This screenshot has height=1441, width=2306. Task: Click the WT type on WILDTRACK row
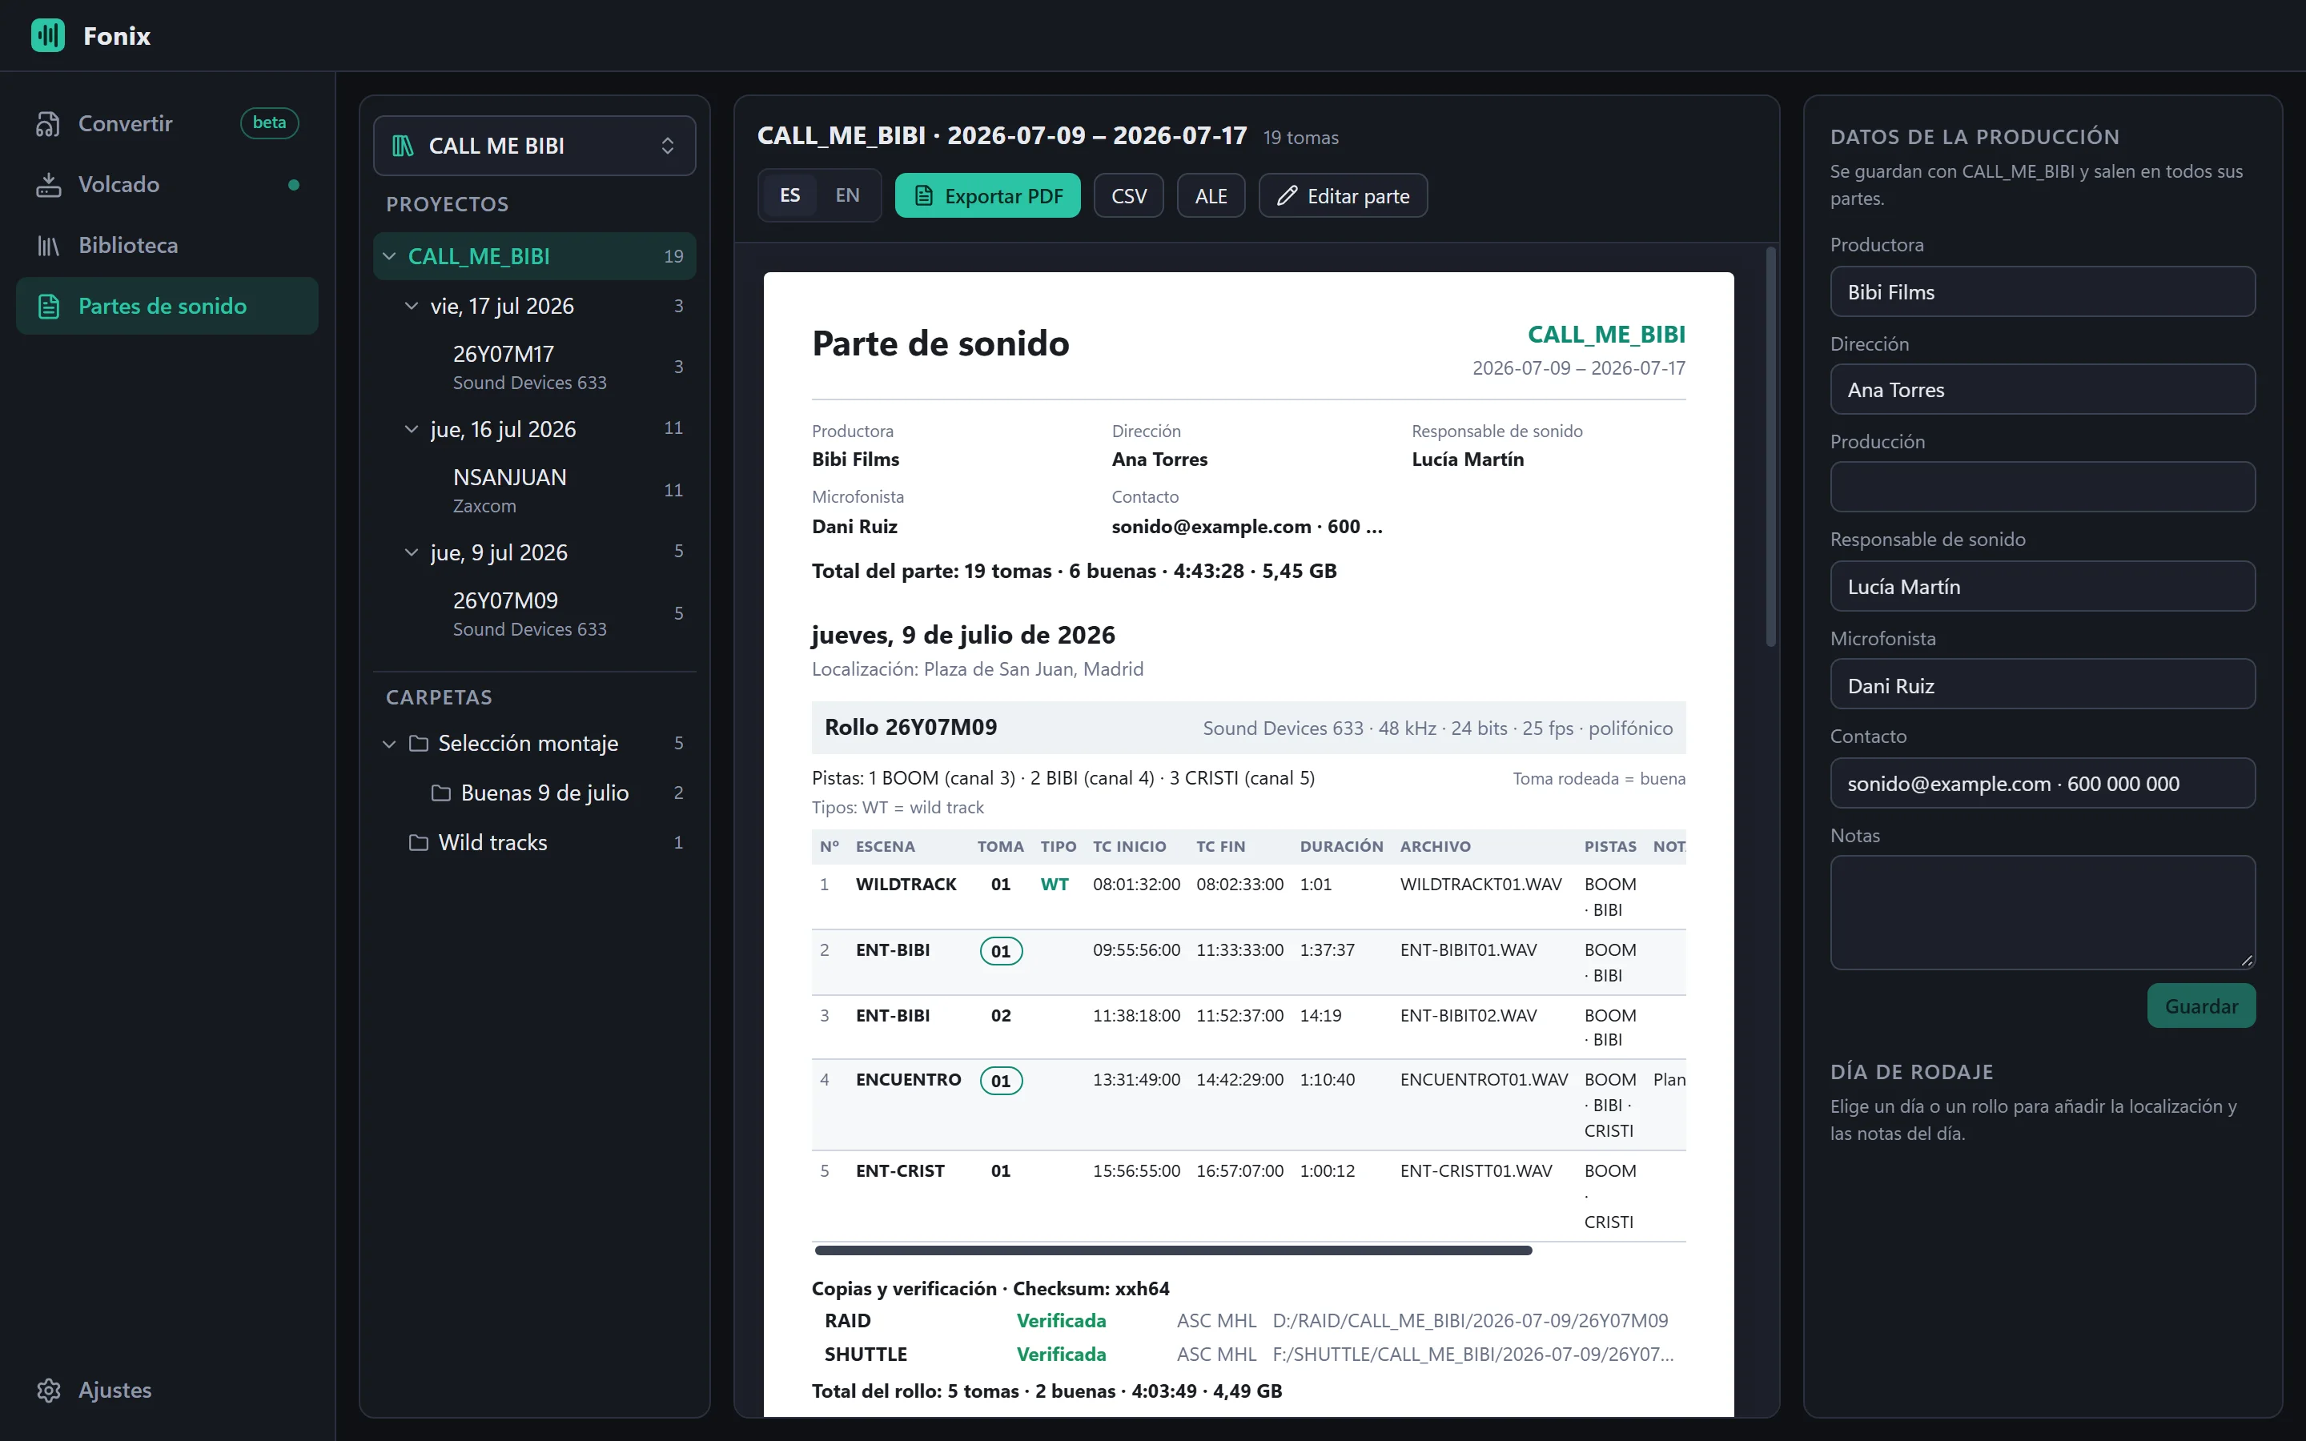(x=1054, y=885)
